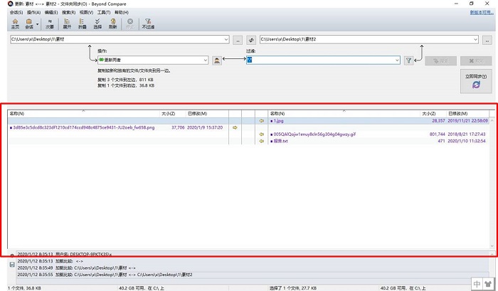This screenshot has width=498, height=291.
Task: Click the swap sides icon between paths
Action: click(x=250, y=40)
